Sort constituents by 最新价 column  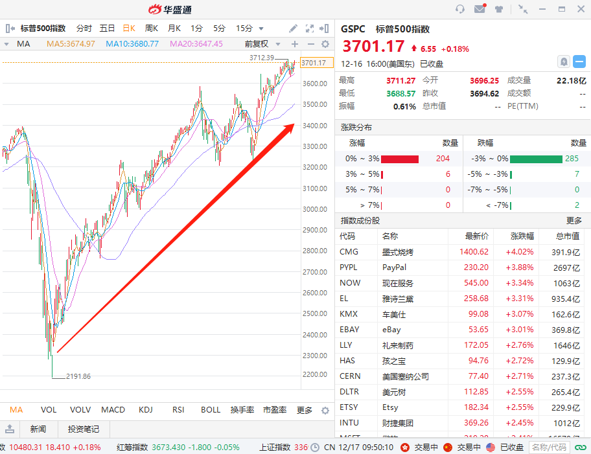[x=477, y=236]
